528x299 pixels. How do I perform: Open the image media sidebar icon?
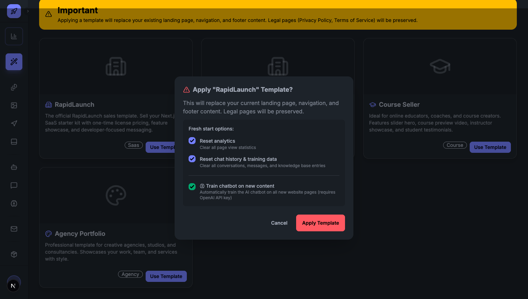point(14,105)
